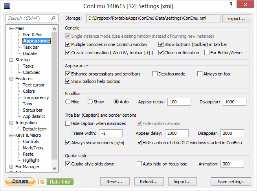
Task: Toggle Create confirmation checkbox
Action: point(68,53)
